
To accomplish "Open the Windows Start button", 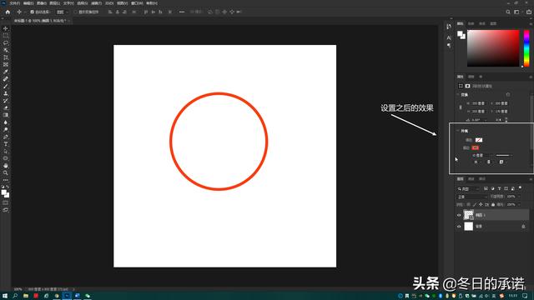I will 5,296.
